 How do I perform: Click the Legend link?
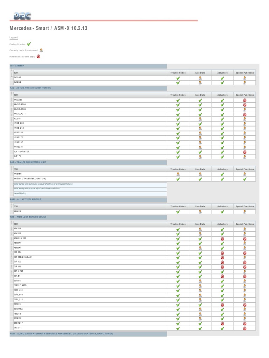[14, 37]
